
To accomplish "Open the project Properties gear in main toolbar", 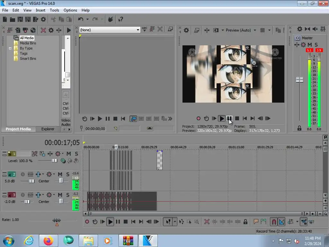I will coord(43,20).
